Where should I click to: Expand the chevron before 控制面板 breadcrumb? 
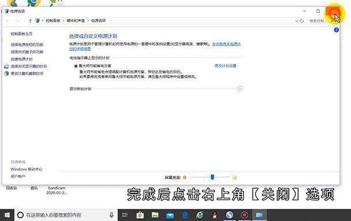pyautogui.click(x=43, y=21)
